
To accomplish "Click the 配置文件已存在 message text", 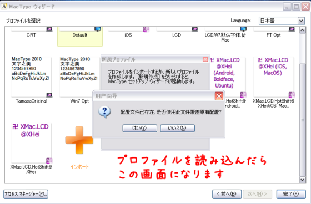I will click(171, 113).
